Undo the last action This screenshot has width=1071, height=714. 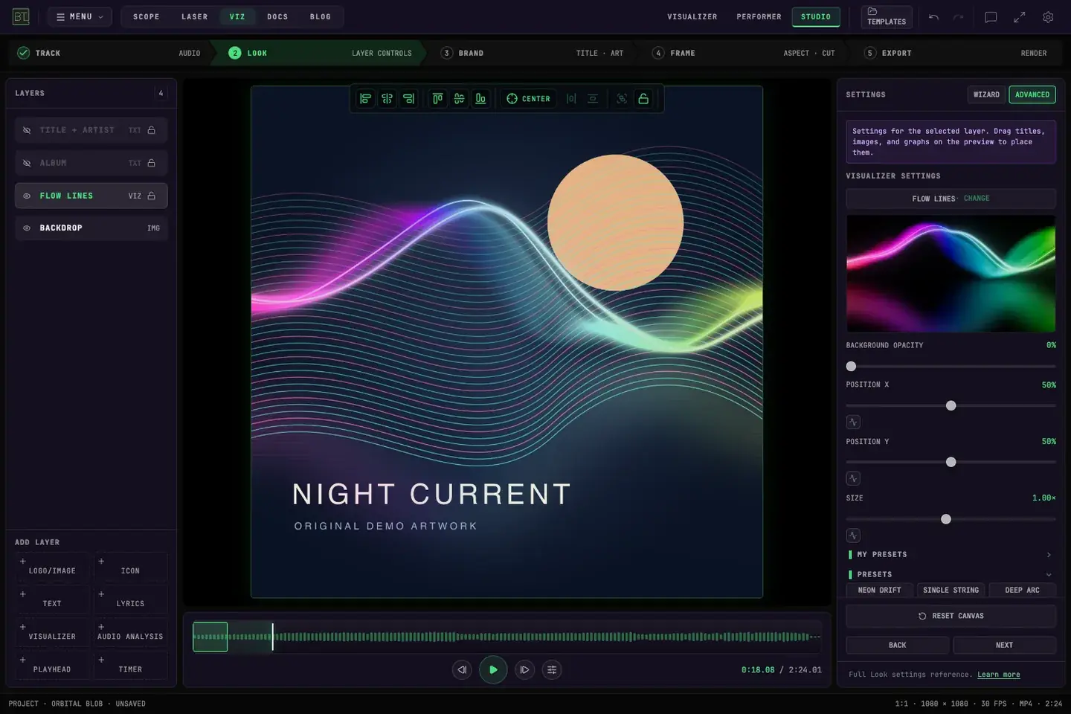[x=933, y=17]
